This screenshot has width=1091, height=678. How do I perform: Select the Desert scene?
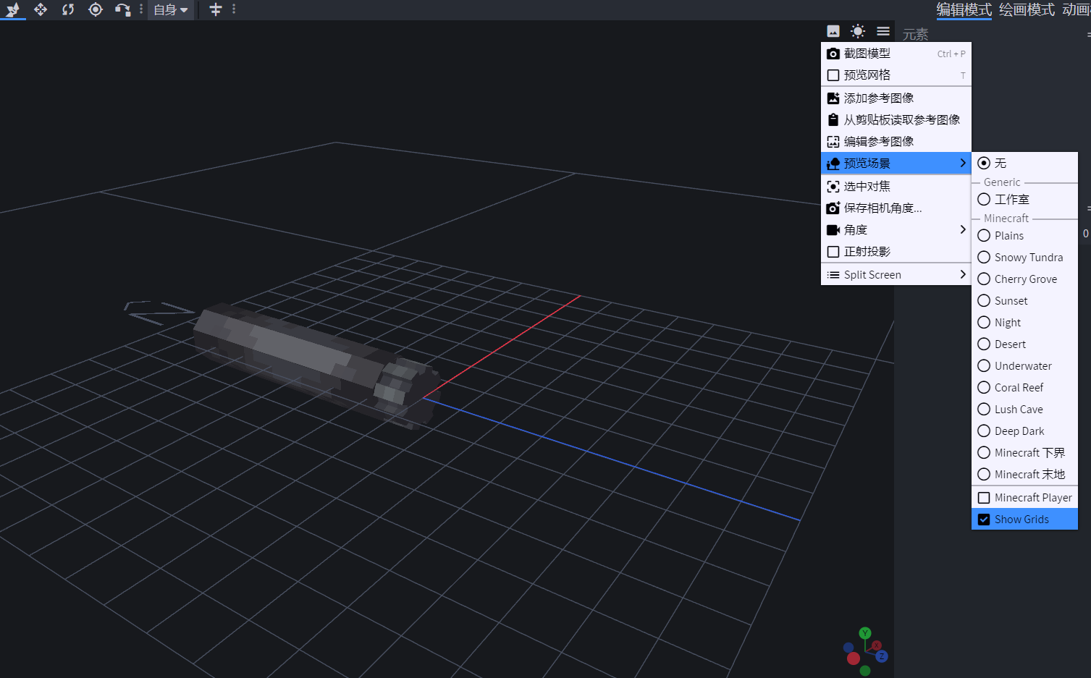[x=1024, y=344]
